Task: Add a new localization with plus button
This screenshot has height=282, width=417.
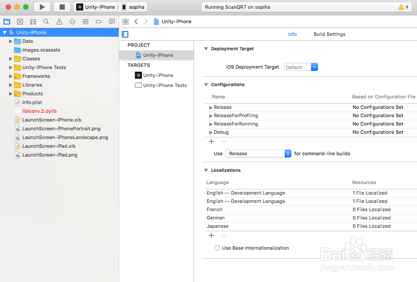Action: pos(211,235)
